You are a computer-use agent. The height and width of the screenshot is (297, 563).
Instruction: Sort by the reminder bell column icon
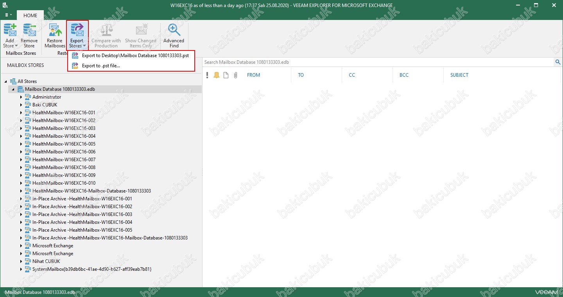217,75
